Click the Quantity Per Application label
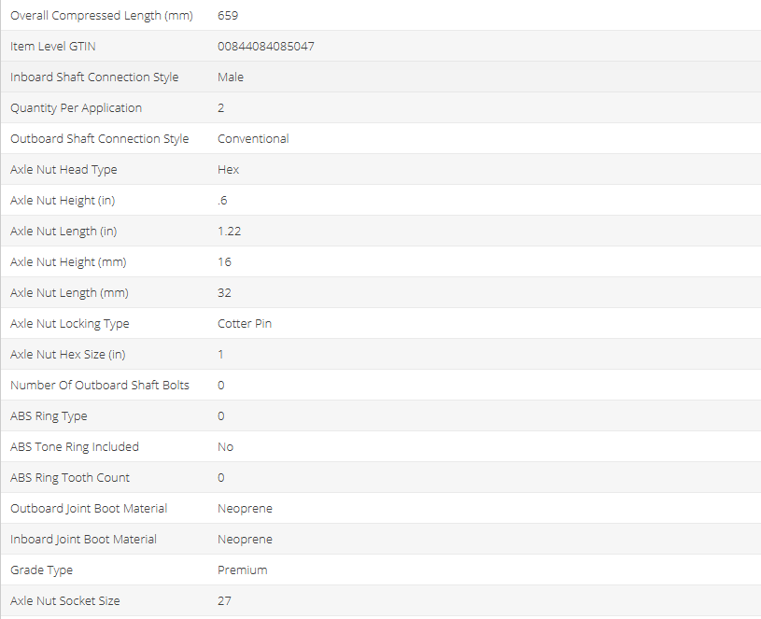Screen dimensions: 761x619 pos(76,108)
